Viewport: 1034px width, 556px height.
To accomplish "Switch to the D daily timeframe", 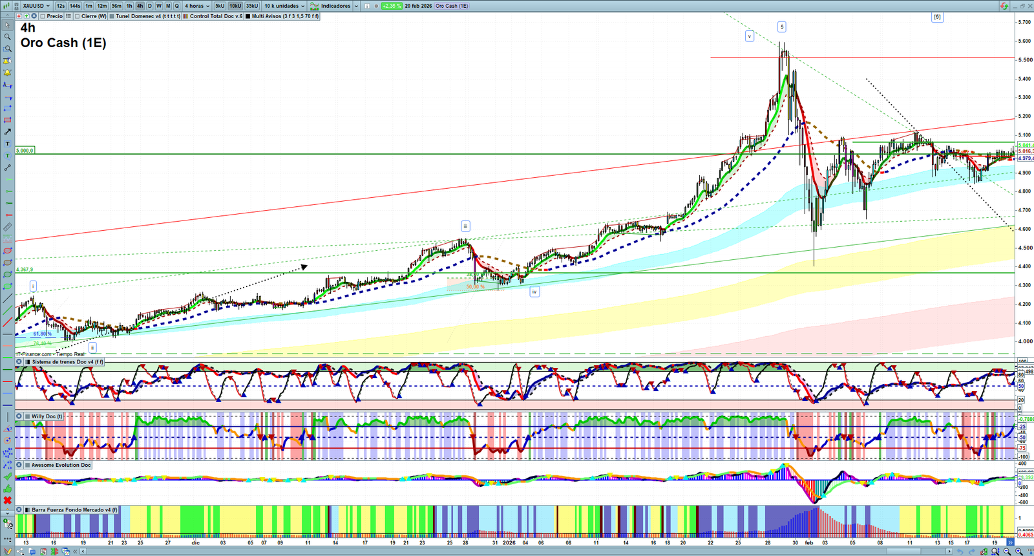I will tap(150, 6).
